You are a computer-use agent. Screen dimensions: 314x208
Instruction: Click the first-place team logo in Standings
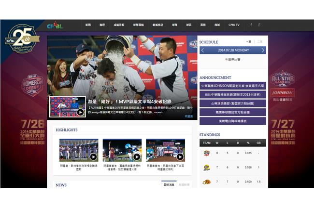[206, 153]
